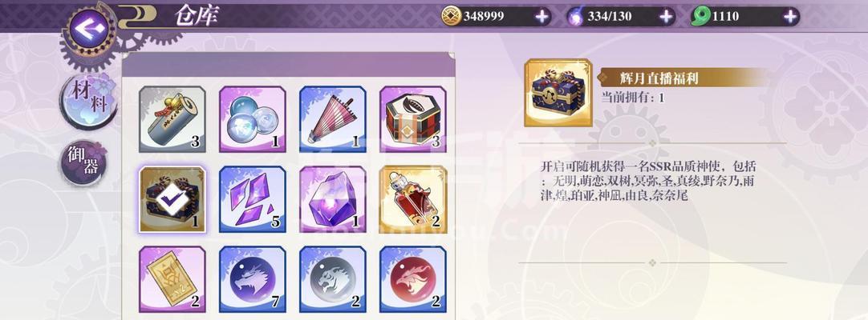
Task: Add green currency with plus beside 1110
Action: [790, 17]
